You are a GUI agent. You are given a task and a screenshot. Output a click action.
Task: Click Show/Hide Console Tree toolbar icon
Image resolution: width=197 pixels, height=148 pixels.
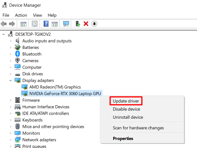(23, 24)
